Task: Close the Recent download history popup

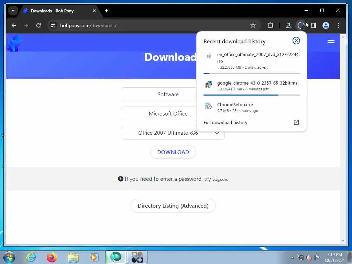Action: [x=296, y=41]
